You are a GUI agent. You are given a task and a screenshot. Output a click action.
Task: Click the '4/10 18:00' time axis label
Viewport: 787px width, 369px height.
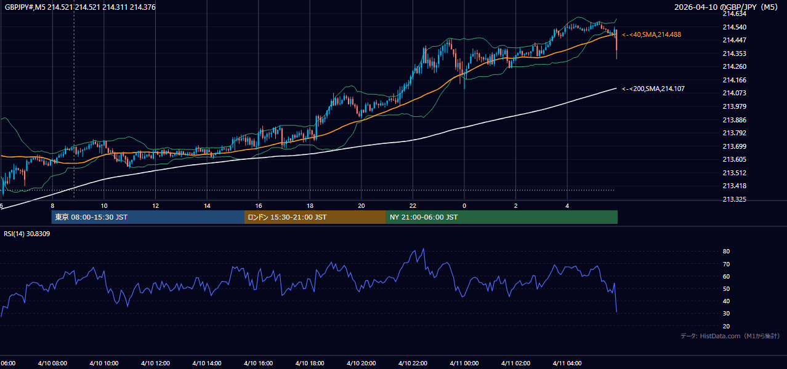(x=310, y=363)
